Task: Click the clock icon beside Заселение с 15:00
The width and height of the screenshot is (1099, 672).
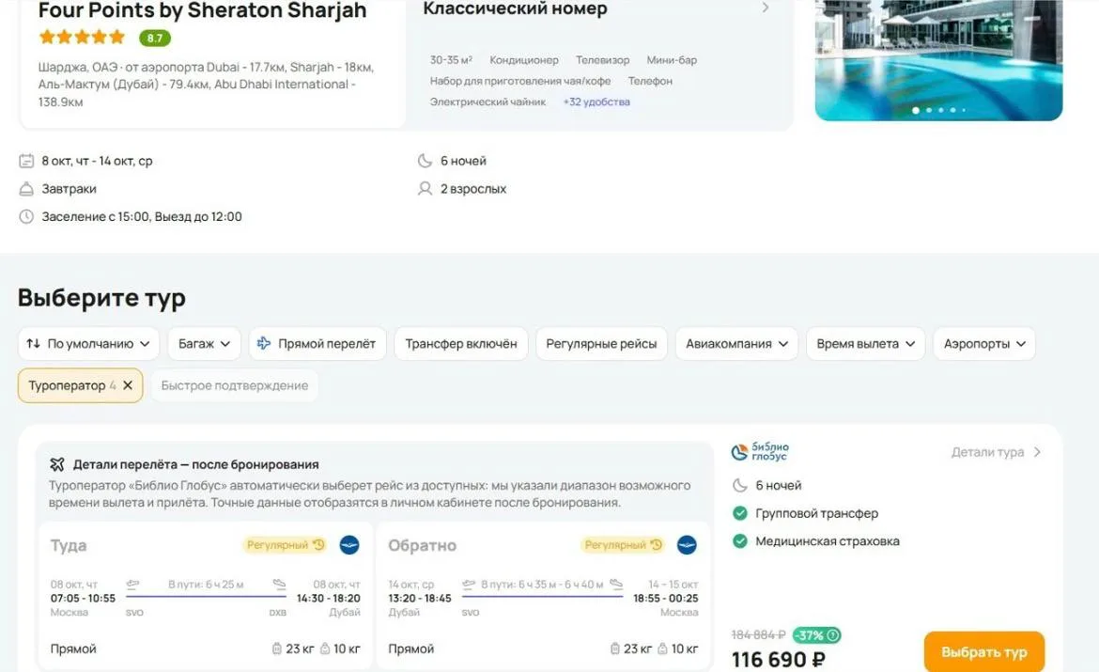Action: pos(26,217)
